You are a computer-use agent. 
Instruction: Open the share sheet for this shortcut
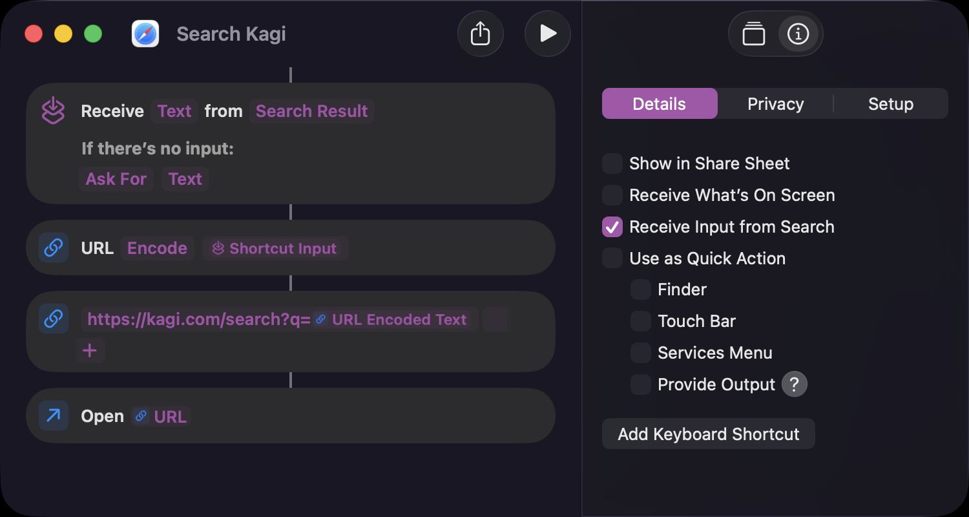(x=481, y=34)
